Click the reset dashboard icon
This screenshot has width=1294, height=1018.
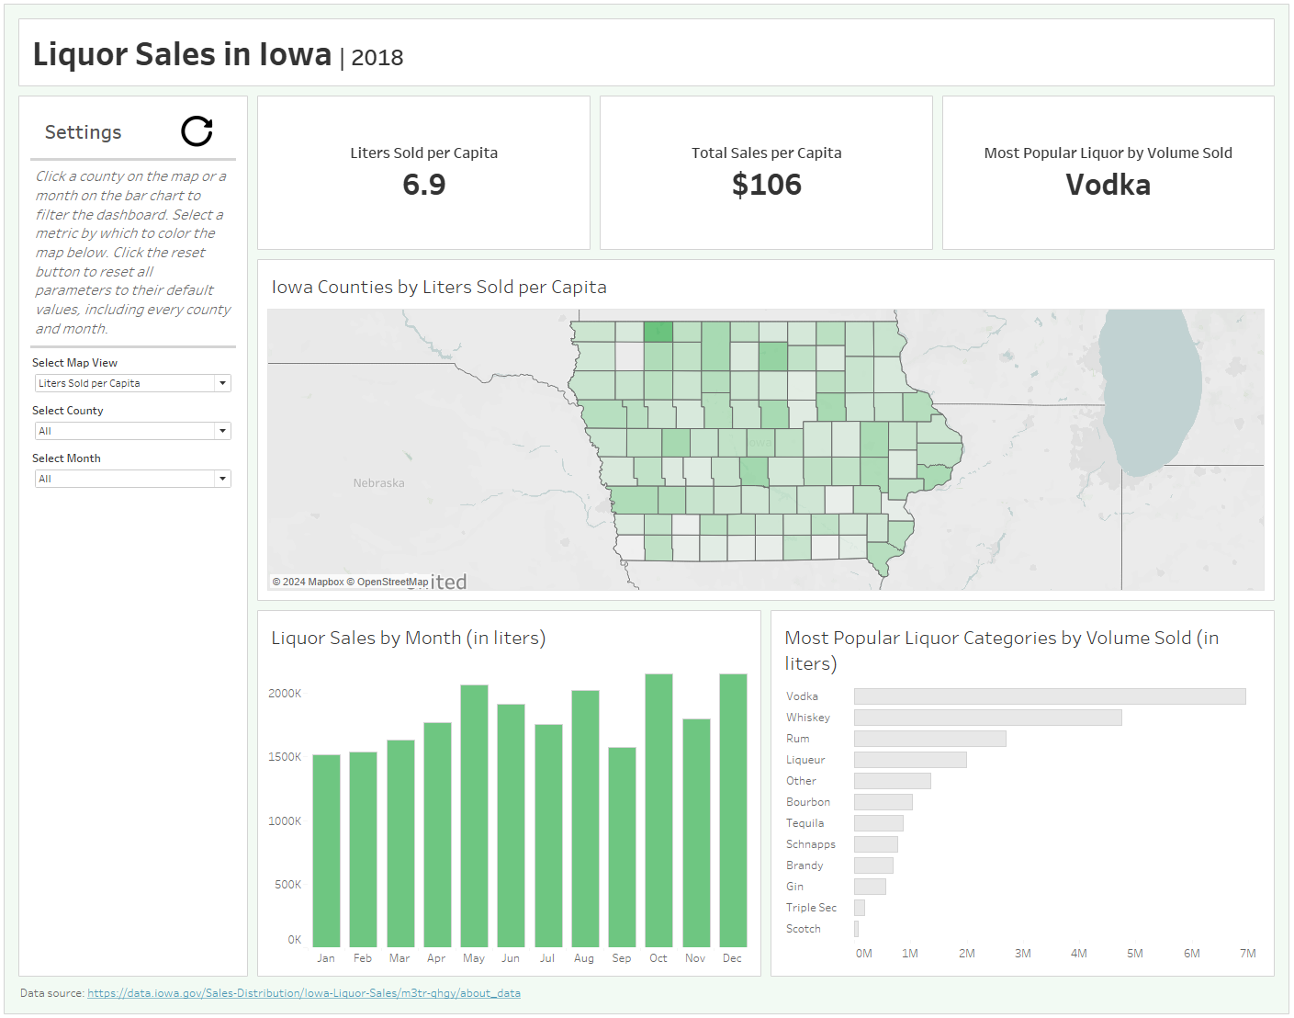point(197,131)
